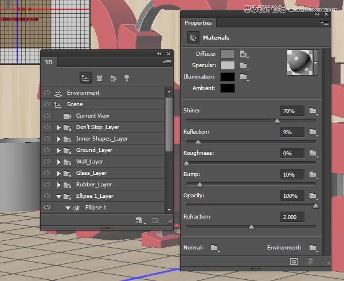Toggle visibility of Don't Stop_Layer
Screen dimensions: 344x281
(x=47, y=127)
